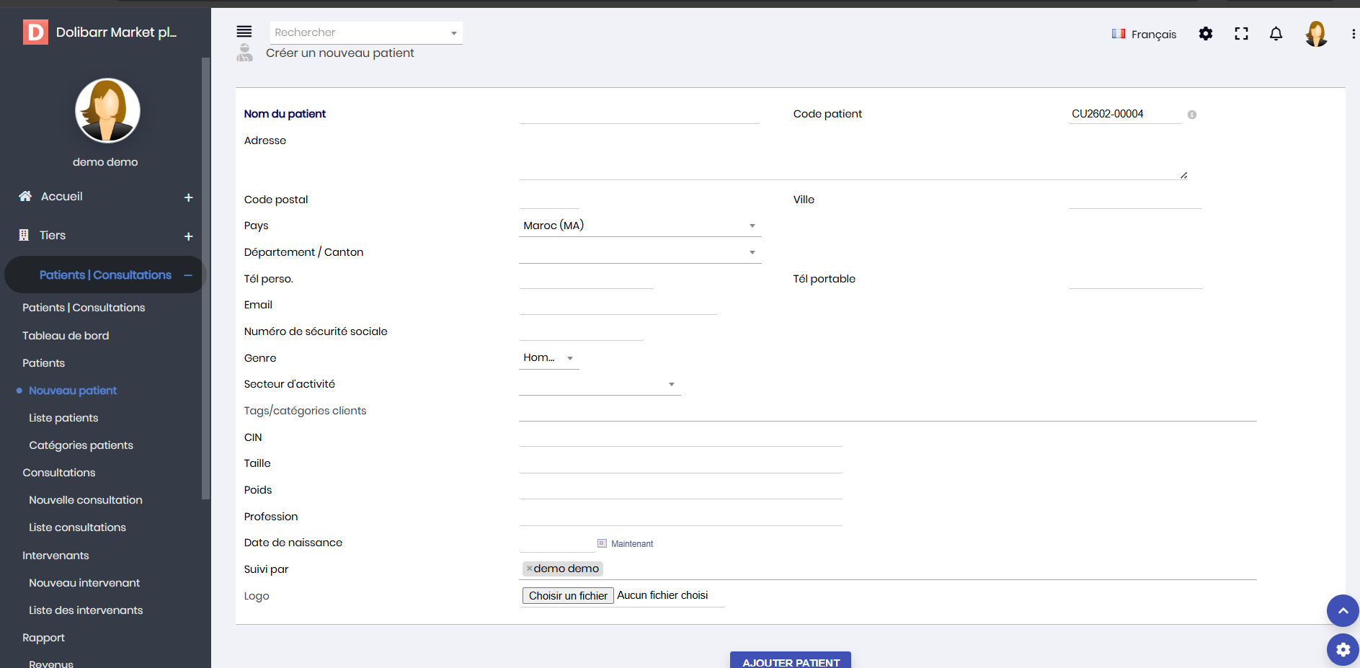Open settings gear in top bar
Screen dimensions: 1360x668
pyautogui.click(x=1206, y=34)
